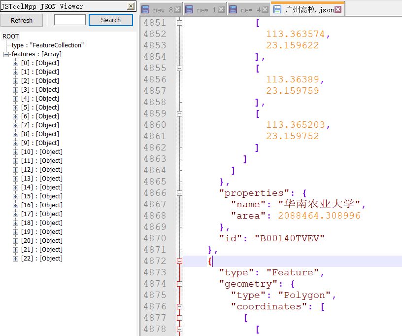Expand tree node [1] : [Object]

pyautogui.click(x=15, y=72)
